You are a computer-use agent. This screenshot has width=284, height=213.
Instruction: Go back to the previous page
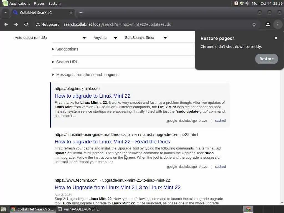coord(6,24)
